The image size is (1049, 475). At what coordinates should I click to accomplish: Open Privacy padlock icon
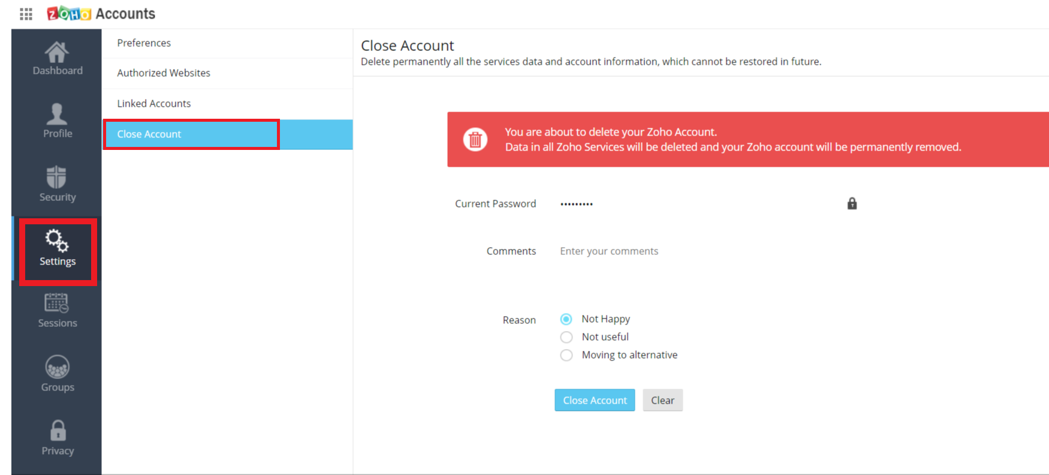pos(58,431)
